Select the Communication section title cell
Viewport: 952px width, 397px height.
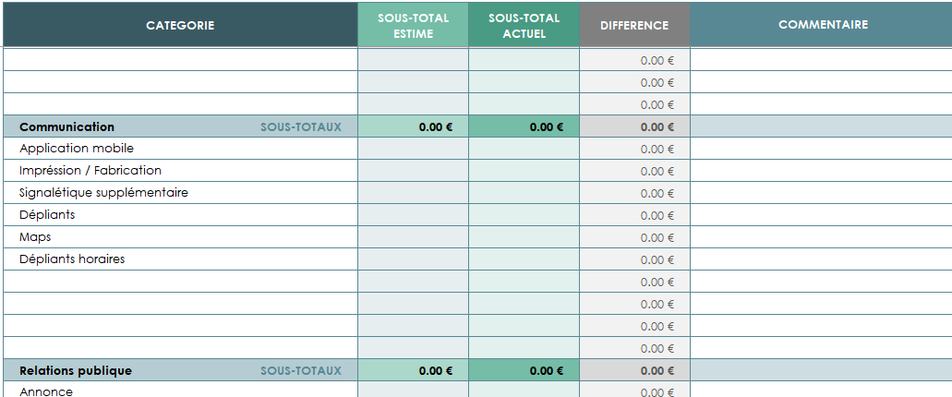[x=67, y=126]
